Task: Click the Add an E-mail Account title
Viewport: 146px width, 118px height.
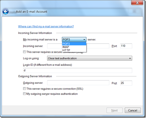Action: (x=32, y=12)
